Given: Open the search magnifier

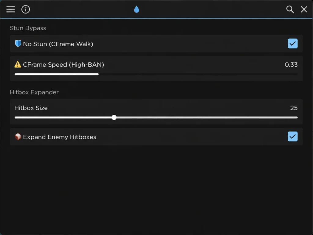Looking at the screenshot, I should (290, 9).
